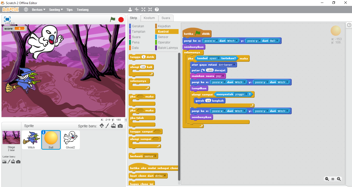Stop all scripts with the red stop sign
The height and width of the screenshot is (187, 352).
pos(121,19)
